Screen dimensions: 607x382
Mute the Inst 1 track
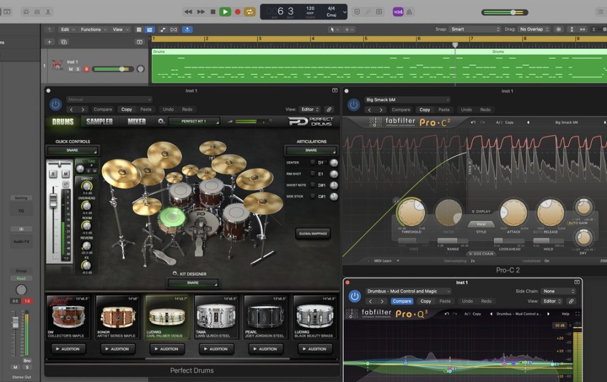70,69
